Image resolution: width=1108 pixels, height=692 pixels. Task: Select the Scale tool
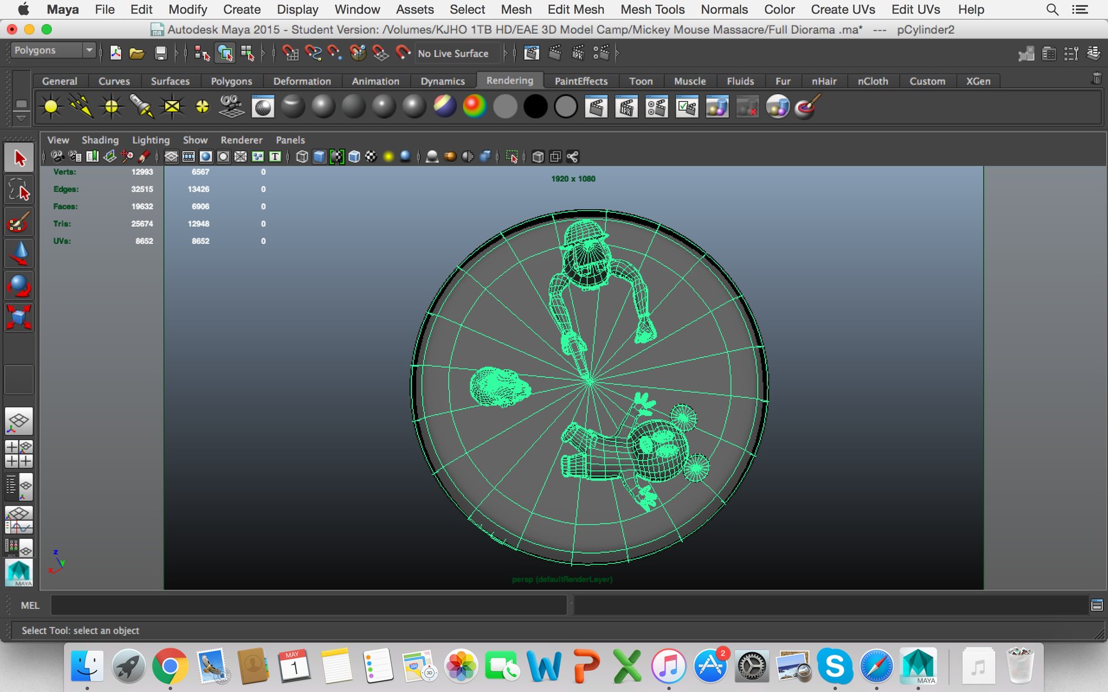(x=19, y=317)
